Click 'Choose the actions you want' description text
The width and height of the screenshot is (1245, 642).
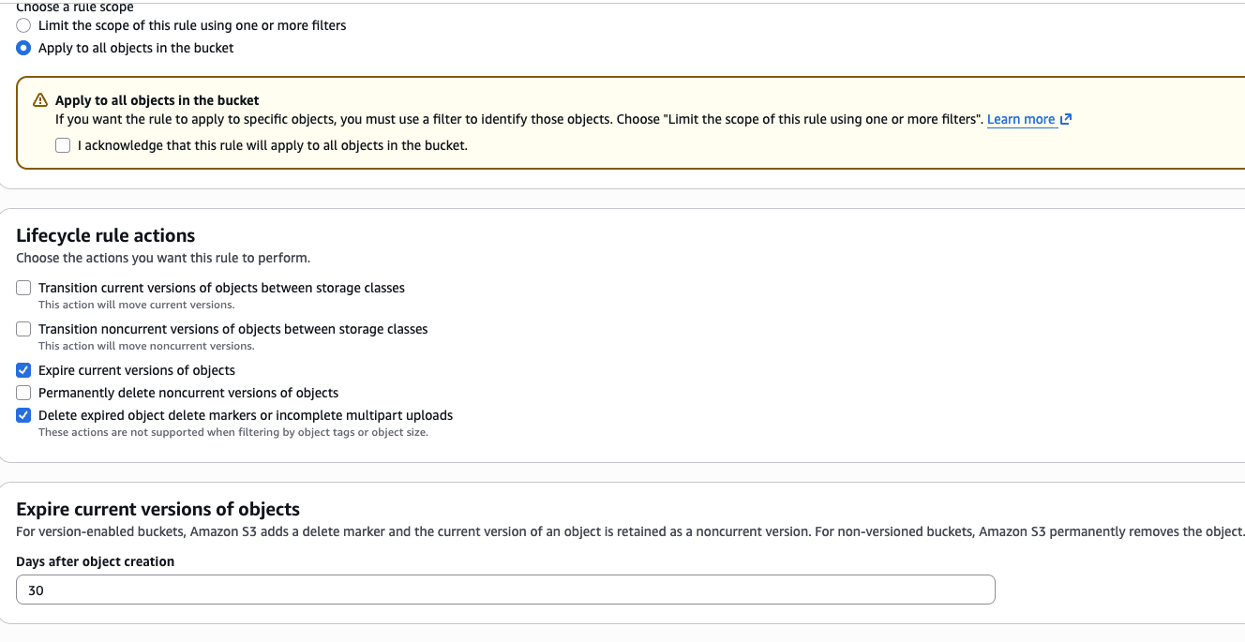(162, 258)
